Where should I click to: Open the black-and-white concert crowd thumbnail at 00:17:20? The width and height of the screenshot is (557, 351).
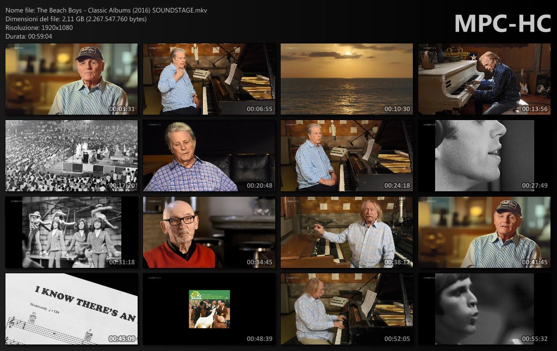pos(71,156)
